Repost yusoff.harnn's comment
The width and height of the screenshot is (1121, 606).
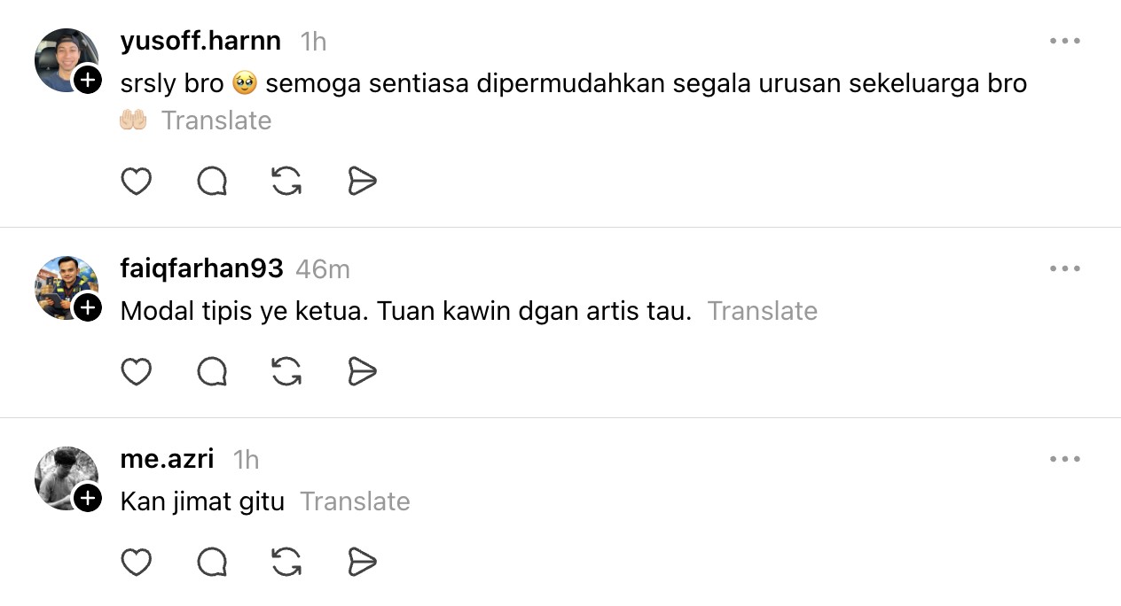pos(286,182)
